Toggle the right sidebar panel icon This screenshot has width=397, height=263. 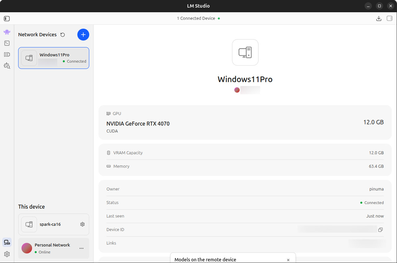point(390,19)
